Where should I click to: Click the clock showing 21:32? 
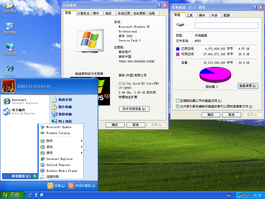coord(257,195)
